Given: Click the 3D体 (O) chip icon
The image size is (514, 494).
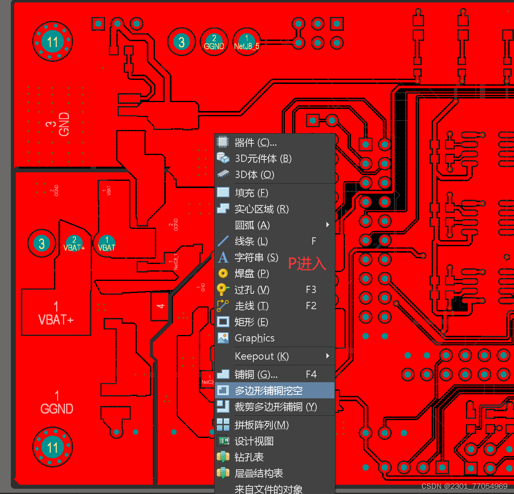Looking at the screenshot, I should [x=223, y=174].
